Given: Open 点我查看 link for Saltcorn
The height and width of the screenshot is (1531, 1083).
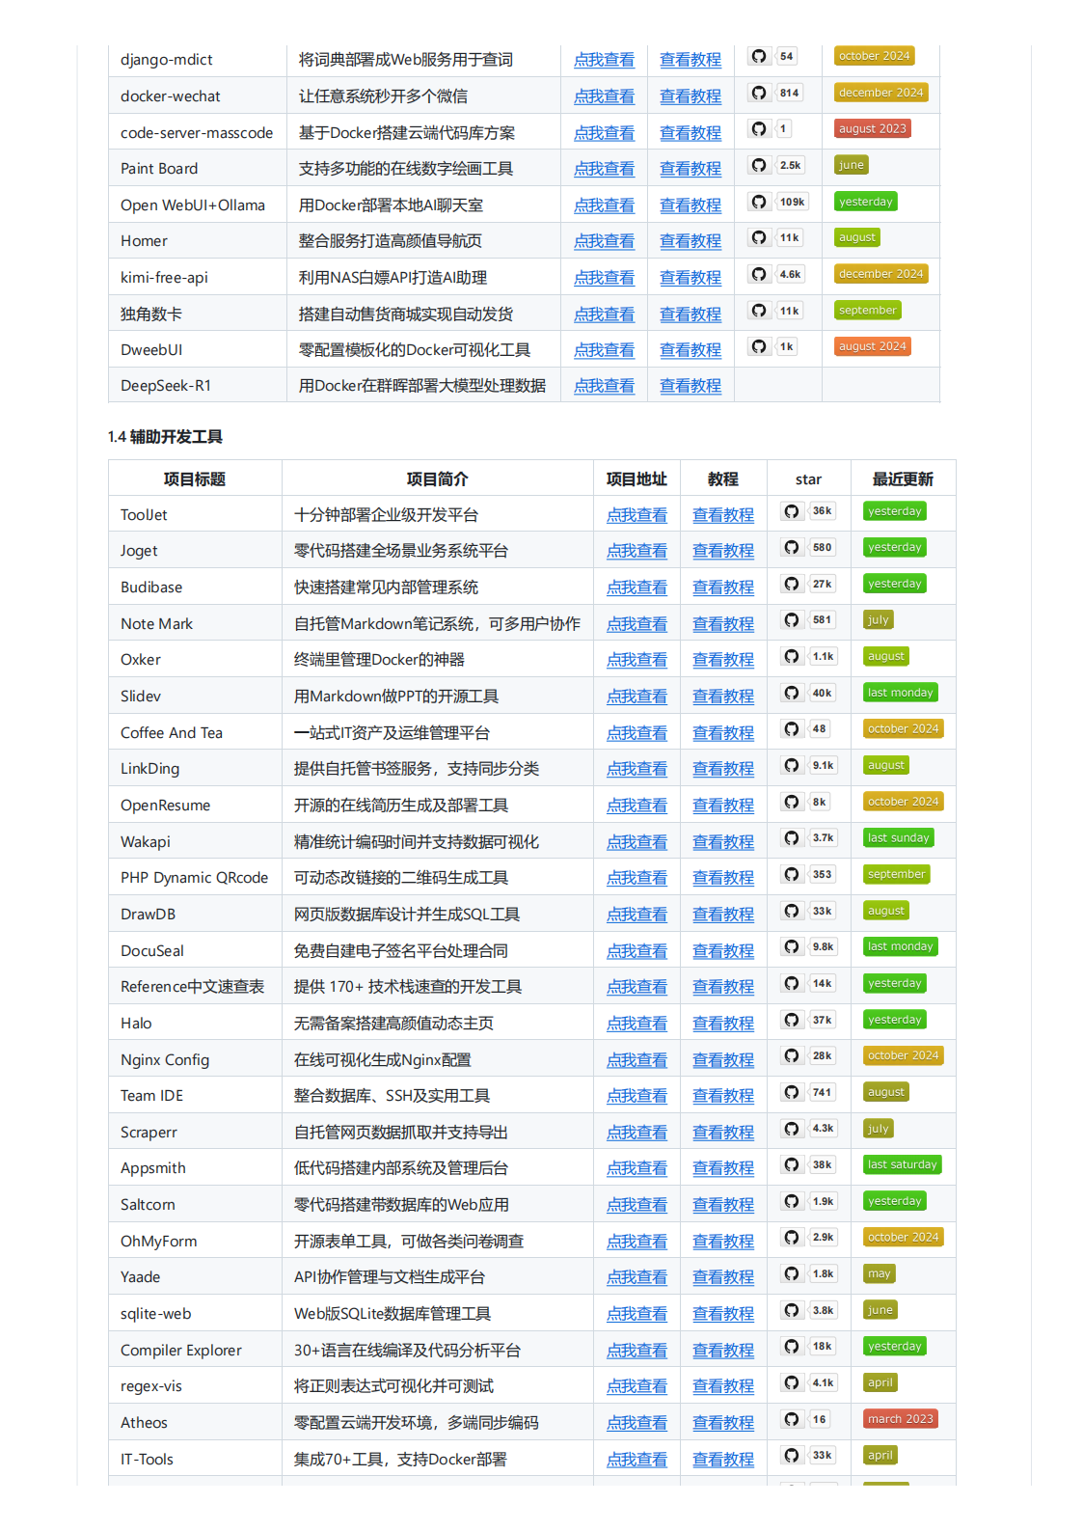Looking at the screenshot, I should coord(636,1205).
